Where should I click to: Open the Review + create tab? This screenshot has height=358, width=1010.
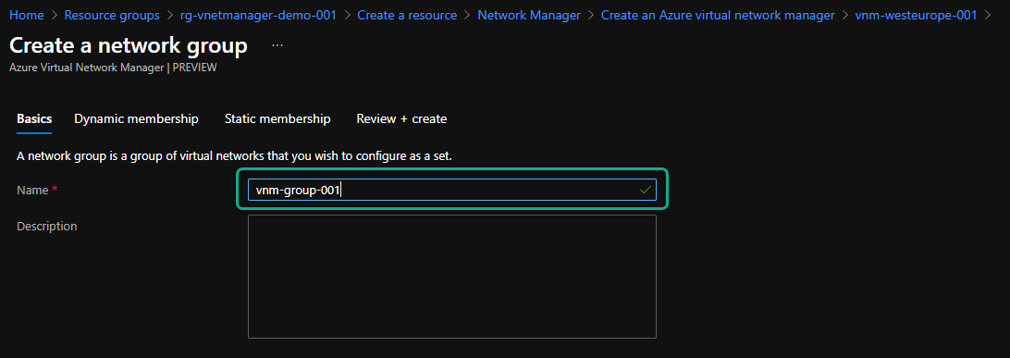(x=401, y=119)
